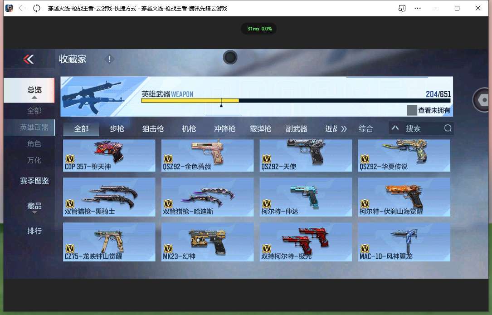Click the search magnifier icon
The width and height of the screenshot is (492, 315).
(x=448, y=128)
